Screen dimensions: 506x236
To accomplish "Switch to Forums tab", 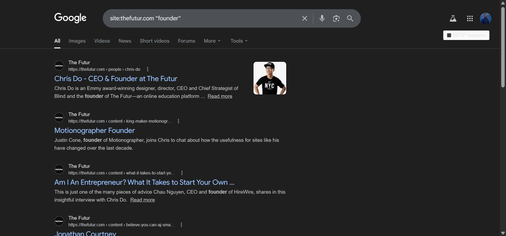I will point(187,41).
